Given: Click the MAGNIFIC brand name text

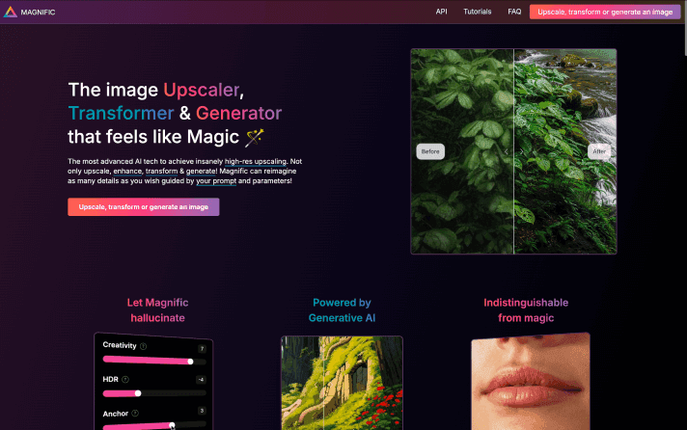Looking at the screenshot, I should (38, 13).
